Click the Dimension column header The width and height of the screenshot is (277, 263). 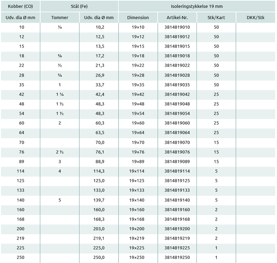click(138, 18)
